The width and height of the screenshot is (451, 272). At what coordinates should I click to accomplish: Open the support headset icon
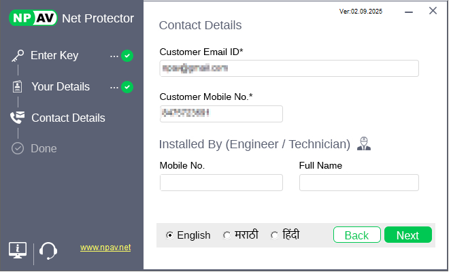pyautogui.click(x=48, y=251)
